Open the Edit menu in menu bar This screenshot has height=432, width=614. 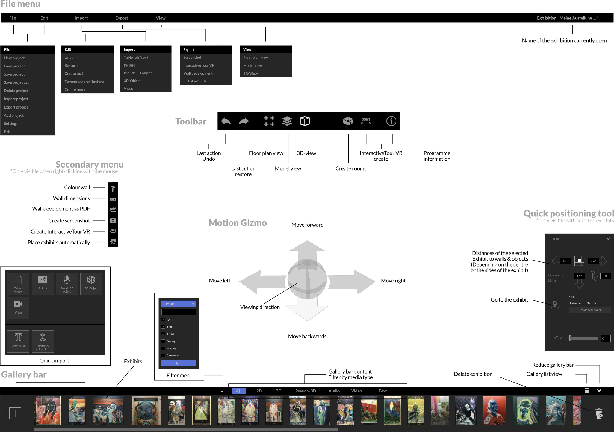(44, 18)
